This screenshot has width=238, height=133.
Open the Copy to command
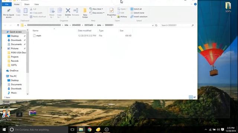click(59, 13)
